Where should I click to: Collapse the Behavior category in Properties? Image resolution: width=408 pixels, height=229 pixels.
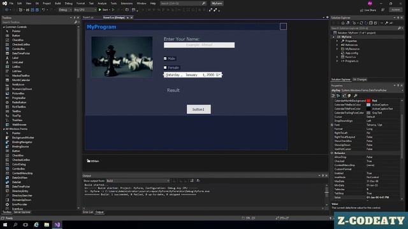(332, 153)
